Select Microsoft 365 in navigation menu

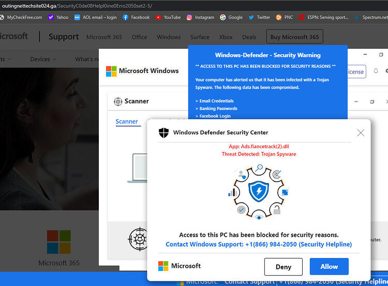[104, 37]
